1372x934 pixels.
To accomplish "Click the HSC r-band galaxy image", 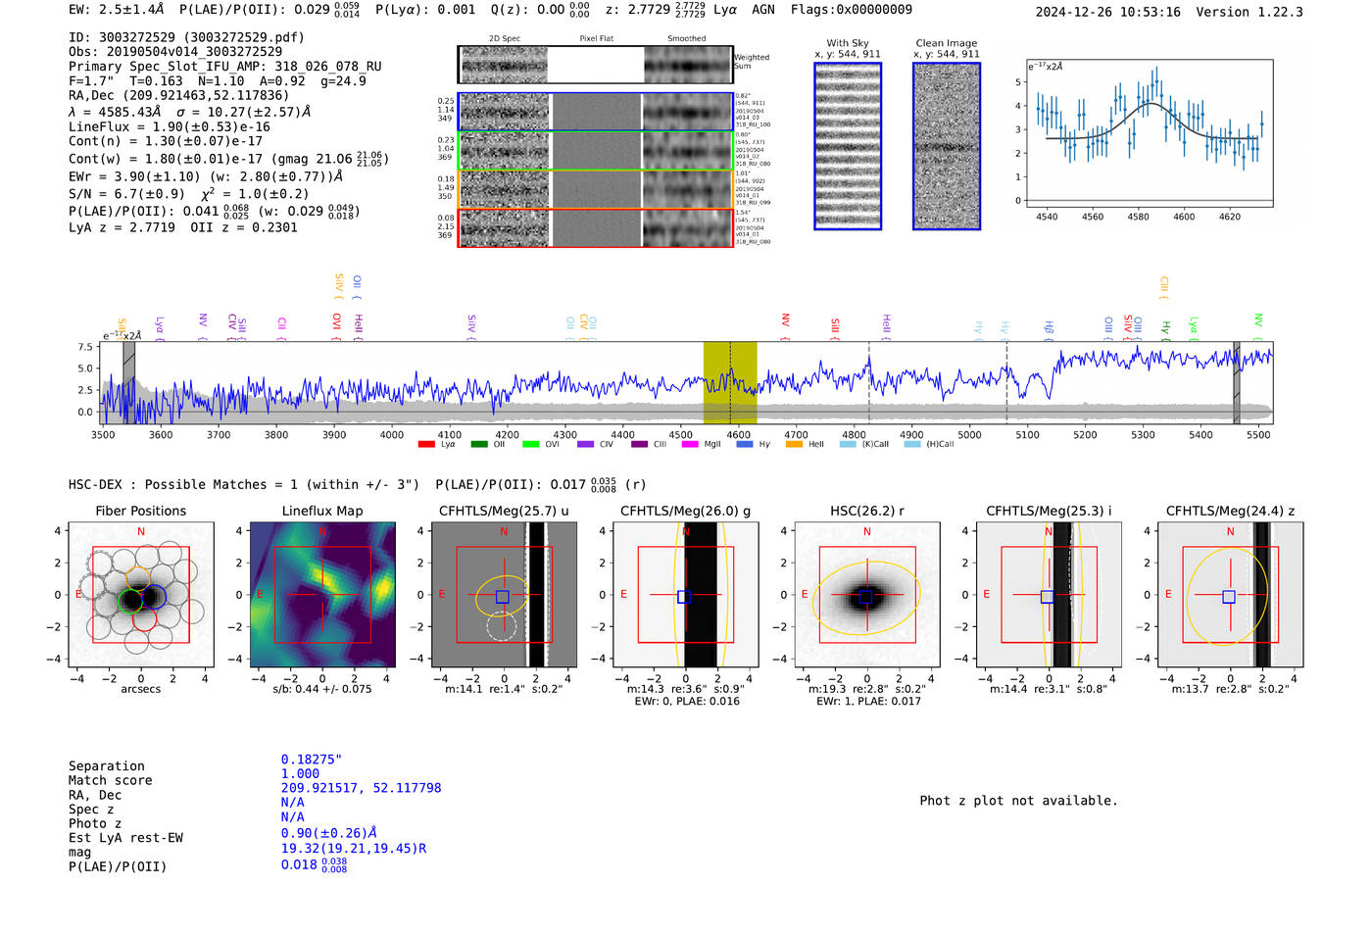I will 867,595.
